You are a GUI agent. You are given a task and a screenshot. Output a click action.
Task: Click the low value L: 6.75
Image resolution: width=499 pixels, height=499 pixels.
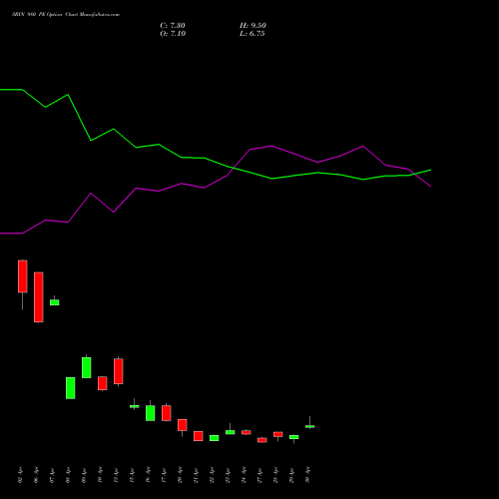[252, 34]
